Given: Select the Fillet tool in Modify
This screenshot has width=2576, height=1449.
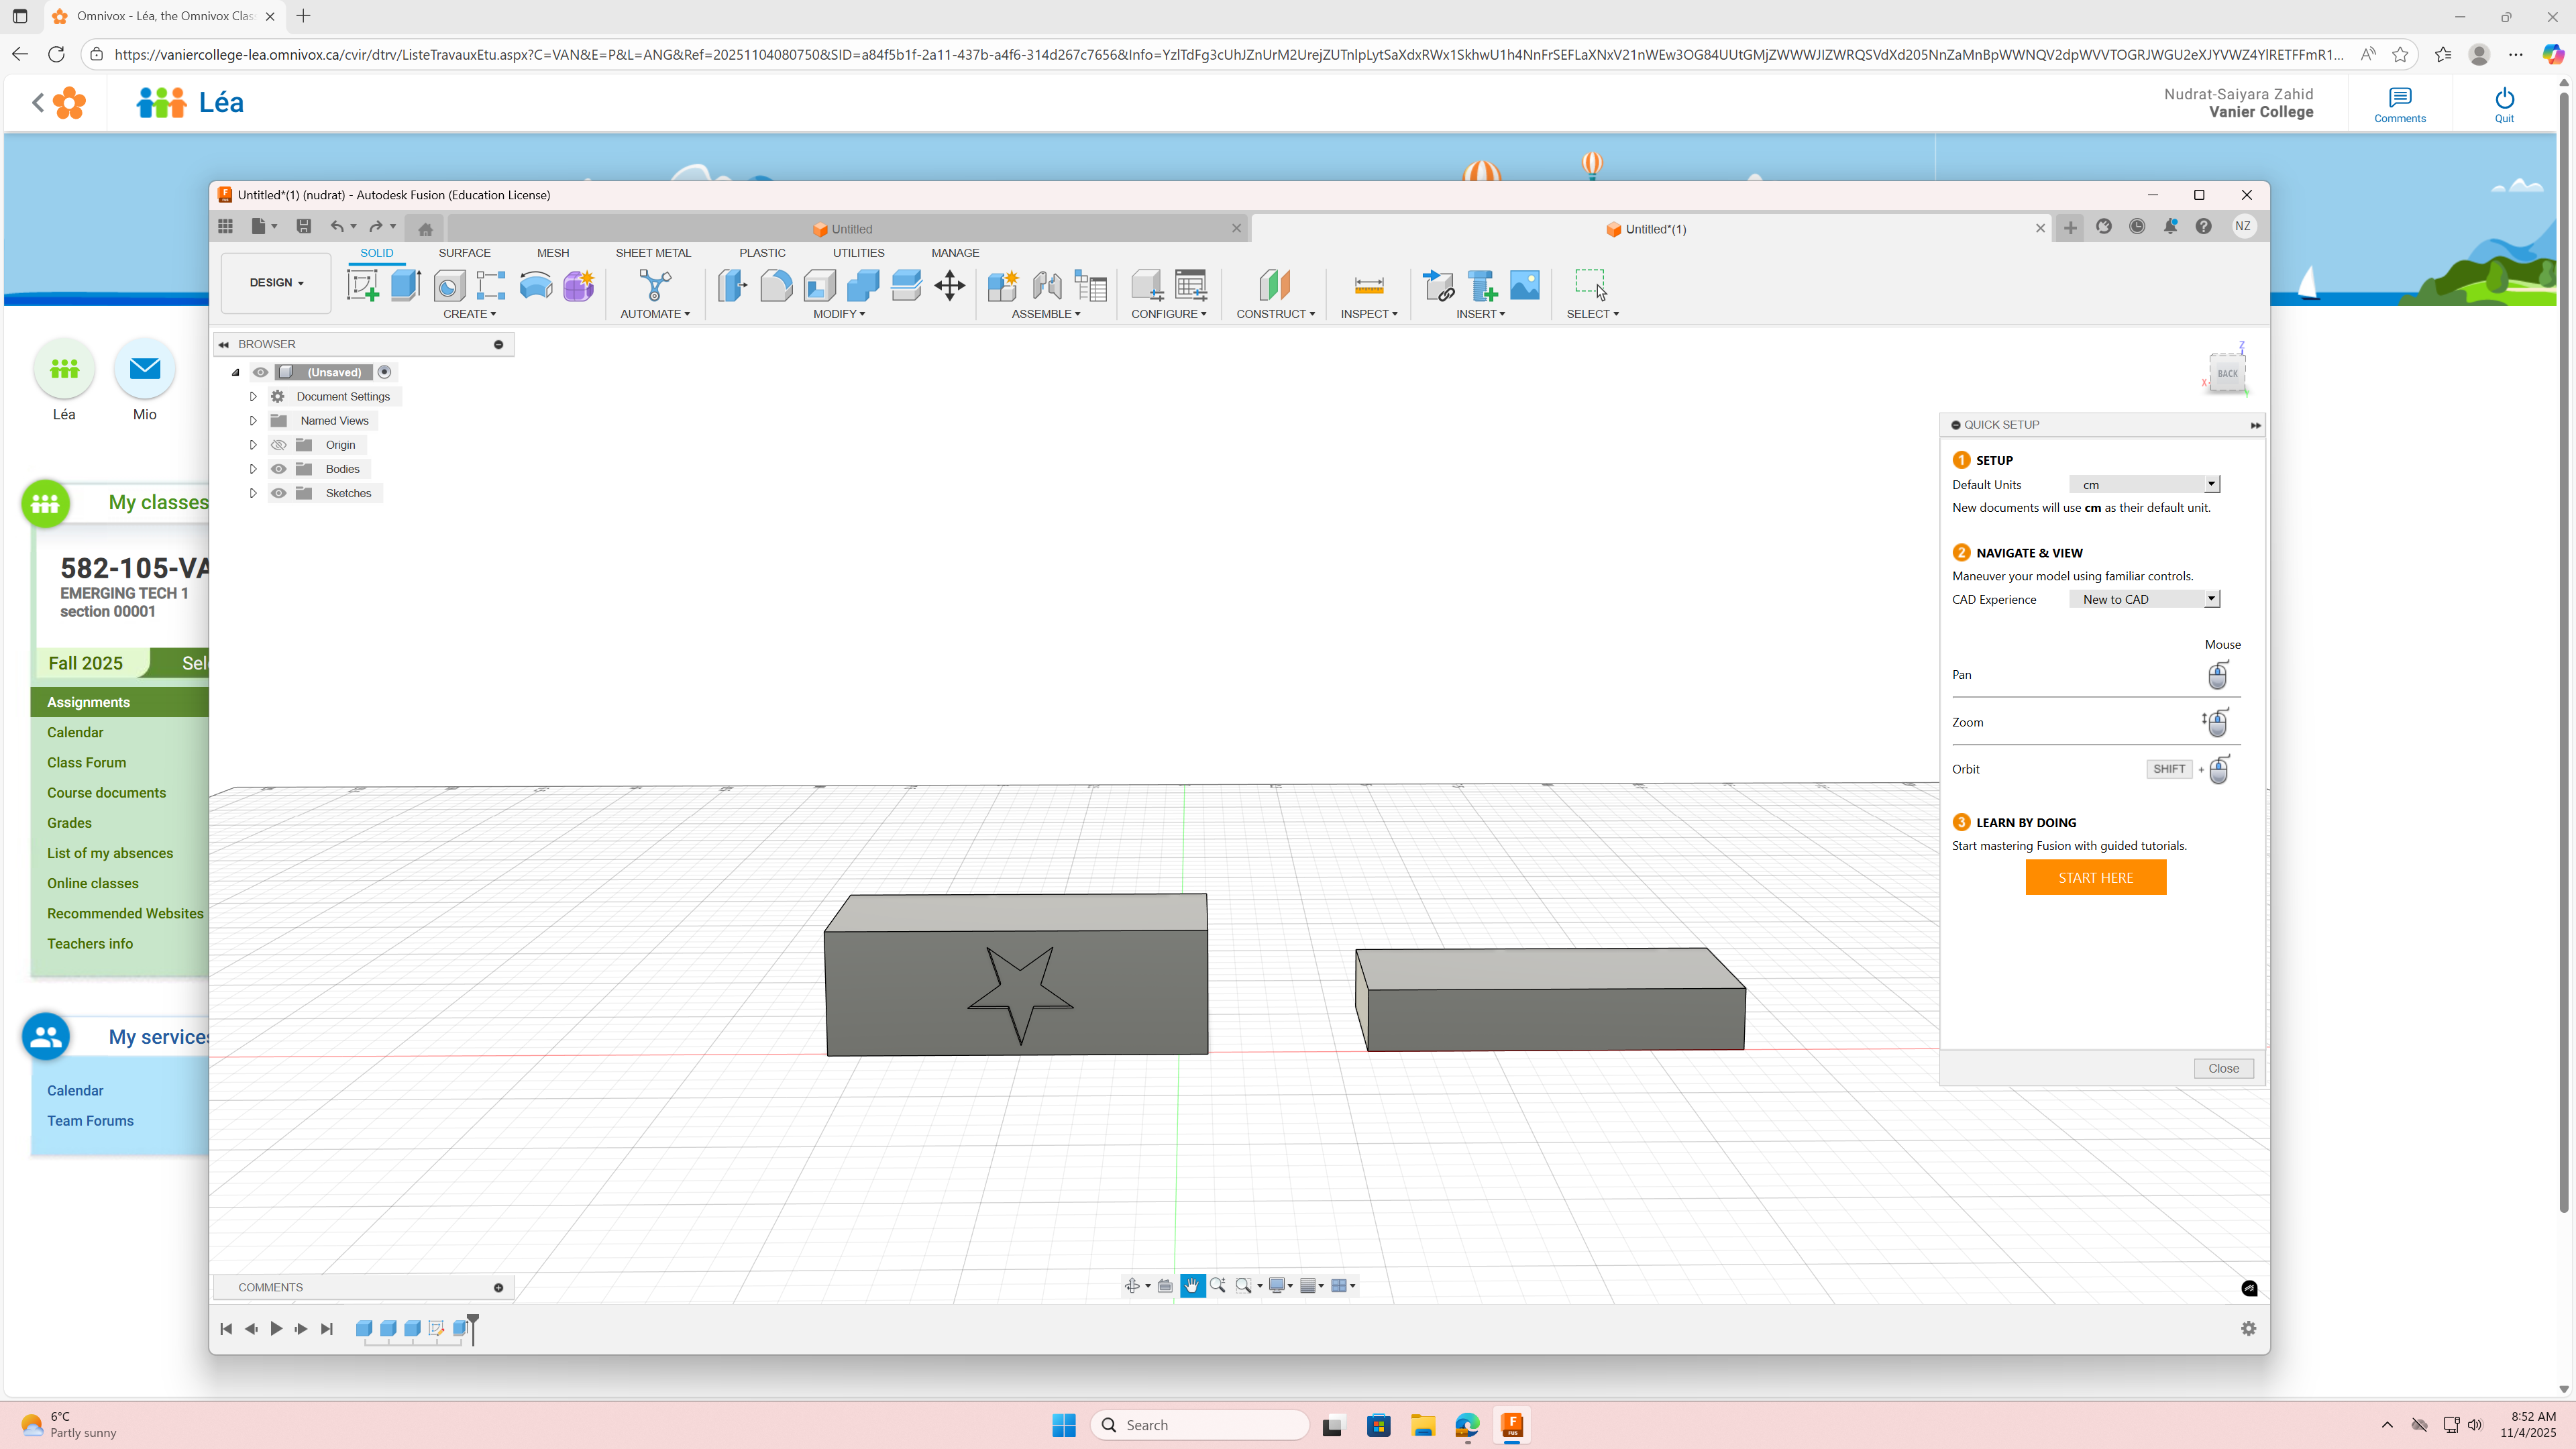Looking at the screenshot, I should click(x=776, y=285).
